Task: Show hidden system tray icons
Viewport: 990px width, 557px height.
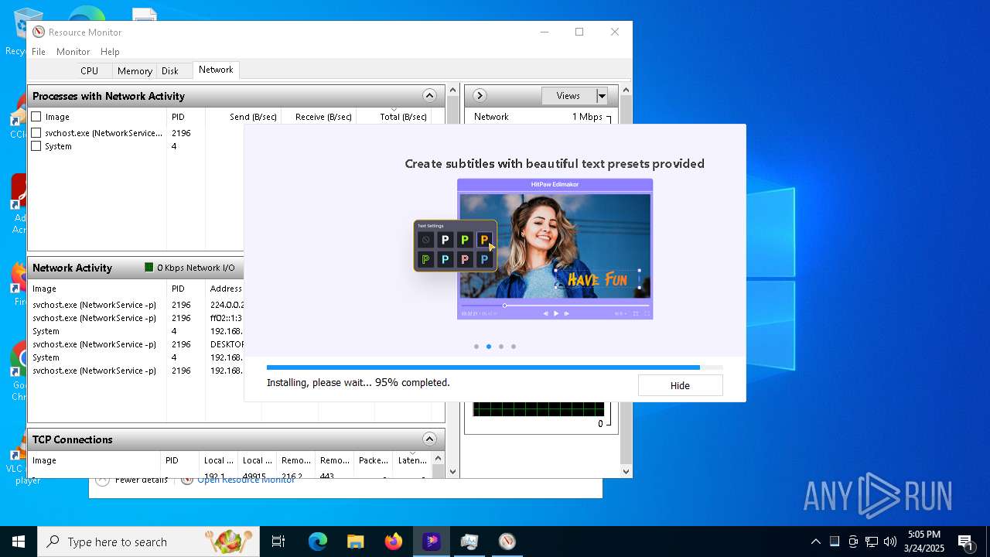Action: pyautogui.click(x=815, y=542)
